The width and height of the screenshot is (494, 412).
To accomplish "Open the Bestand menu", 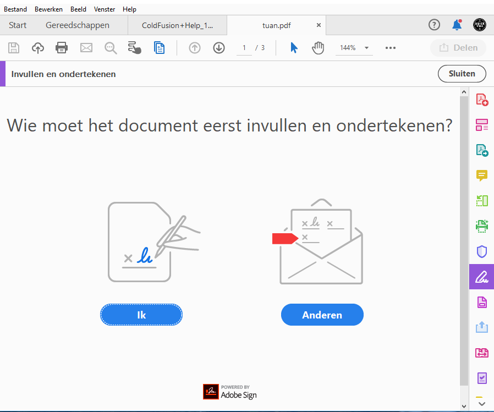I will click(x=15, y=9).
